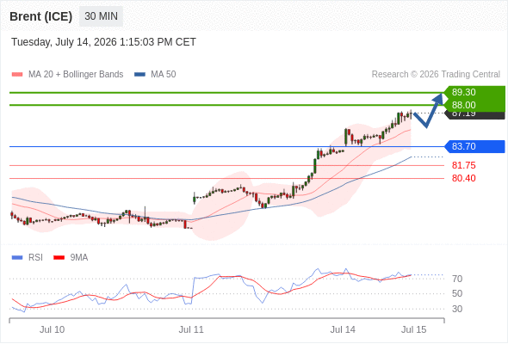
Task: Click the MA 20 Bollinger Bands legend swatch
Action: 17,75
